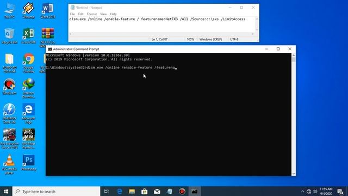The height and width of the screenshot is (196, 348).
Task: Open Word 2016 desktop shortcut
Action: pos(48,10)
